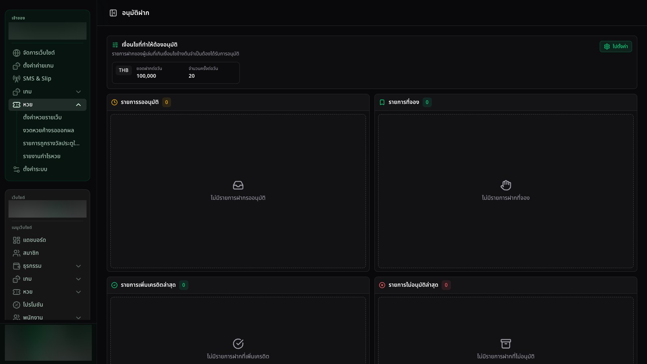Click the โปรโมชัน discount badge icon
Image resolution: width=647 pixels, height=364 pixels.
tap(17, 305)
